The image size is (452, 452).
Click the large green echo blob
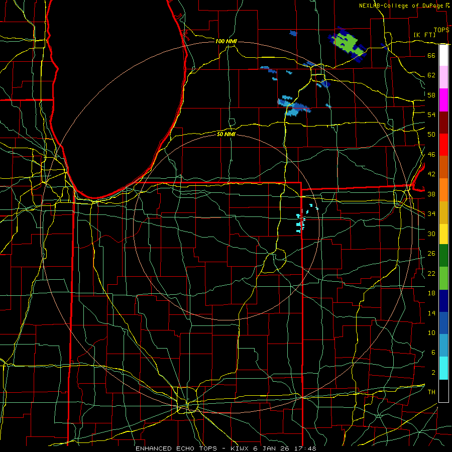pyautogui.click(x=348, y=44)
